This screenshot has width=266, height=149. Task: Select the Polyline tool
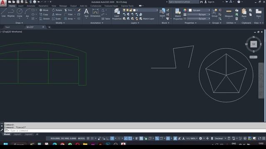pos(11,13)
